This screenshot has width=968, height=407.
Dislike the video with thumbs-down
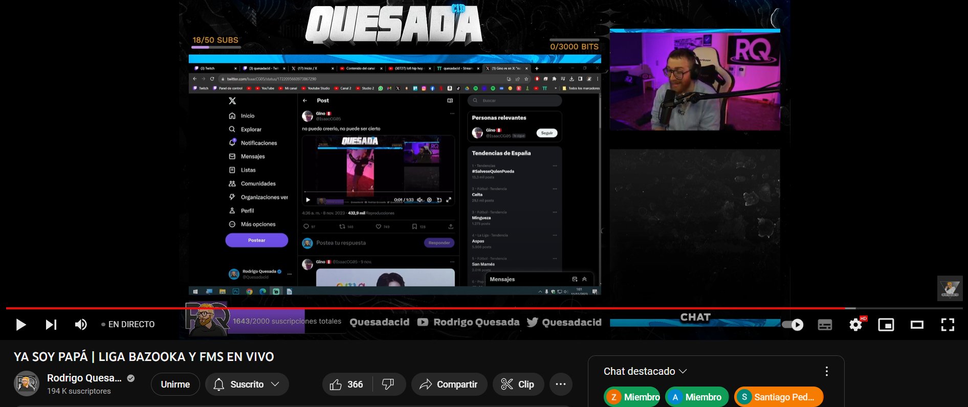(388, 385)
